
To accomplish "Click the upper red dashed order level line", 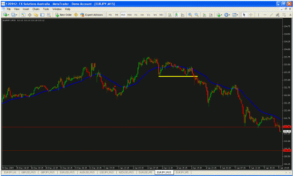I will click(142, 127).
